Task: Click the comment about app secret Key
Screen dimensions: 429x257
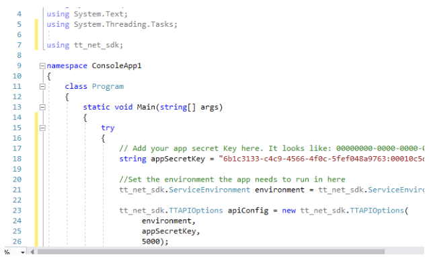Action: pyautogui.click(x=272, y=149)
